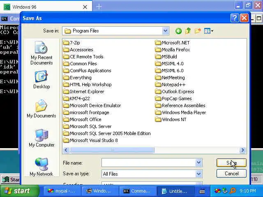Select the Microsoft Visual Studio 8 folder
The width and height of the screenshot is (263, 197).
pyautogui.click(x=90, y=140)
